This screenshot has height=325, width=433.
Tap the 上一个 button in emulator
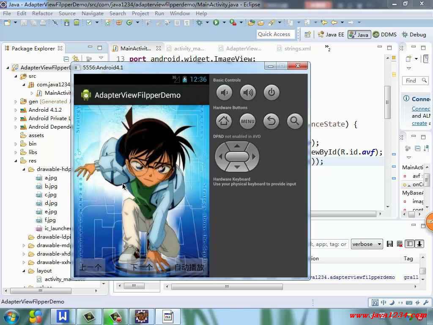[x=90, y=267]
